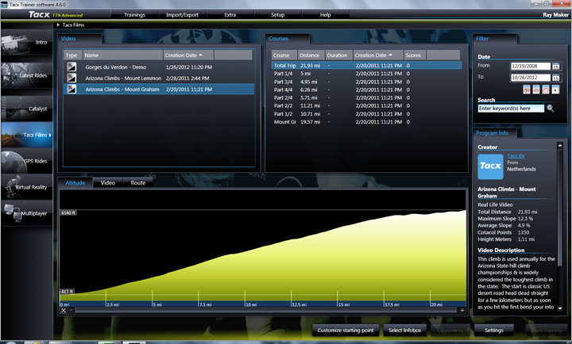Switch to the Altitude tab

(x=75, y=183)
